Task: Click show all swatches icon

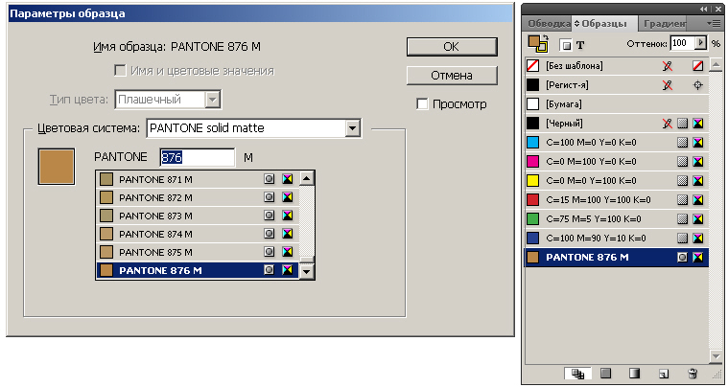Action: coord(576,374)
